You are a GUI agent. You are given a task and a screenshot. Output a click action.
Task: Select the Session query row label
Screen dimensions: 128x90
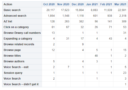click(13, 73)
